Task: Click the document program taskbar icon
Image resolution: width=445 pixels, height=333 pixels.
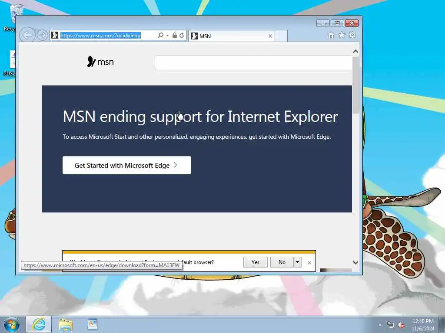Action: pos(92,324)
